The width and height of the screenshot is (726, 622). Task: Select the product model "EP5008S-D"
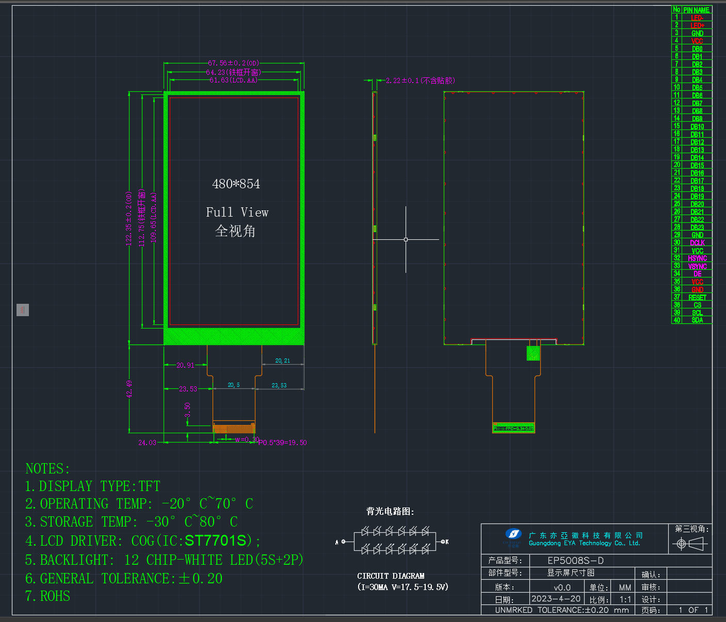(575, 561)
